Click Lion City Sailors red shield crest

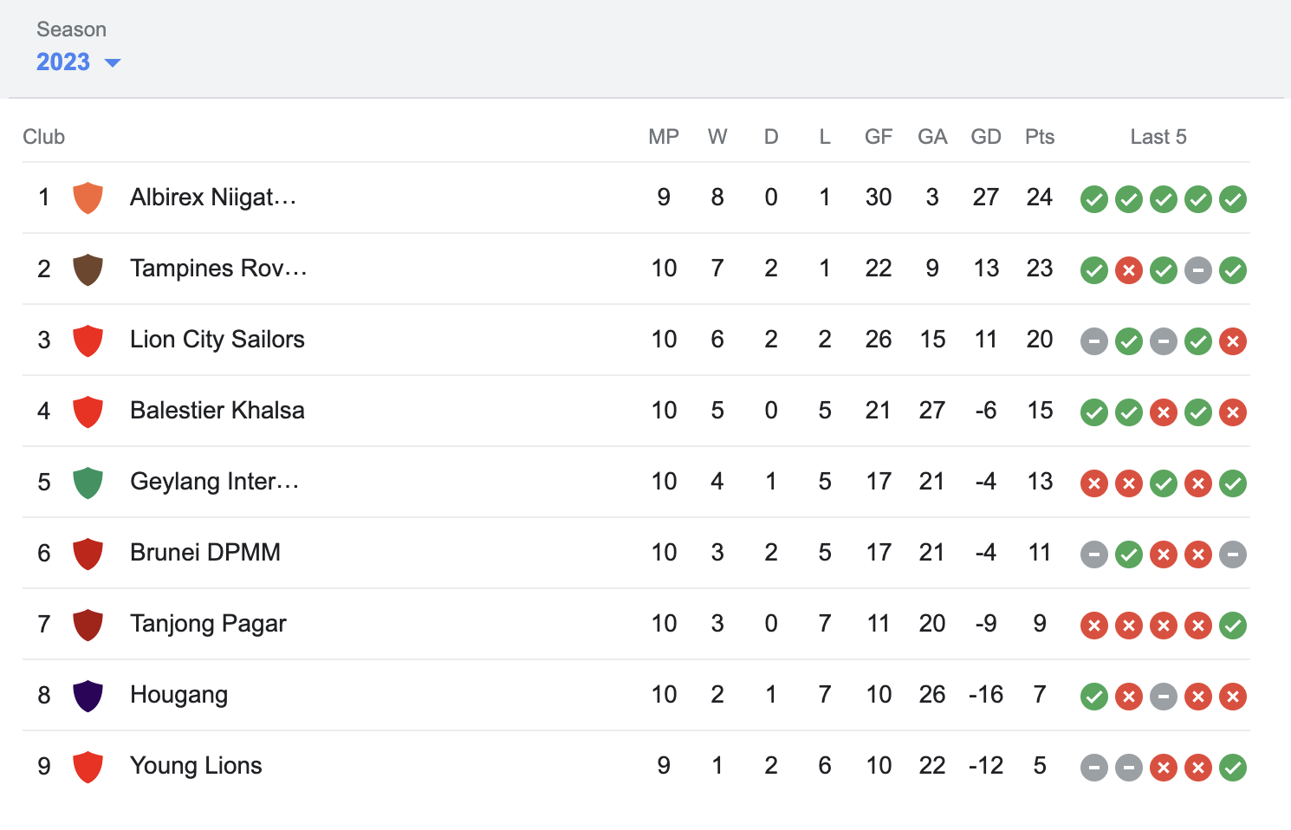(x=88, y=340)
